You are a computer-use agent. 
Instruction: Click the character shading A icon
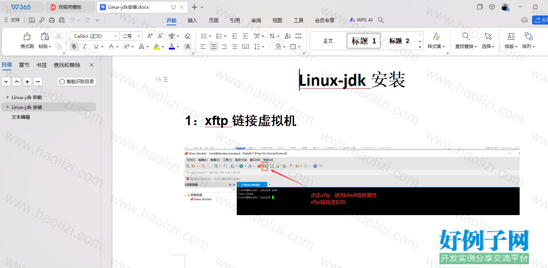click(x=187, y=46)
